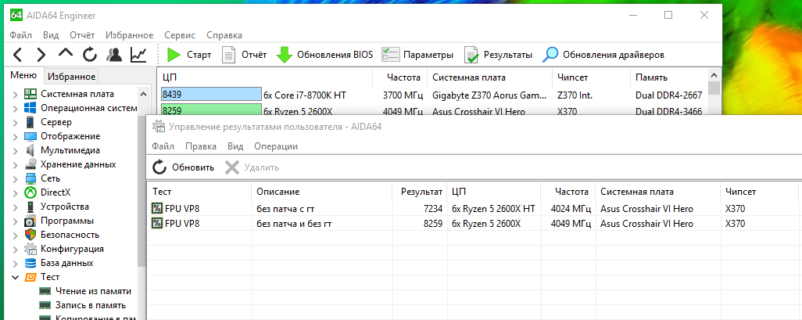Image resolution: width=802 pixels, height=320 pixels.
Task: Expand Сеть tree node
Action: pyautogui.click(x=16, y=178)
